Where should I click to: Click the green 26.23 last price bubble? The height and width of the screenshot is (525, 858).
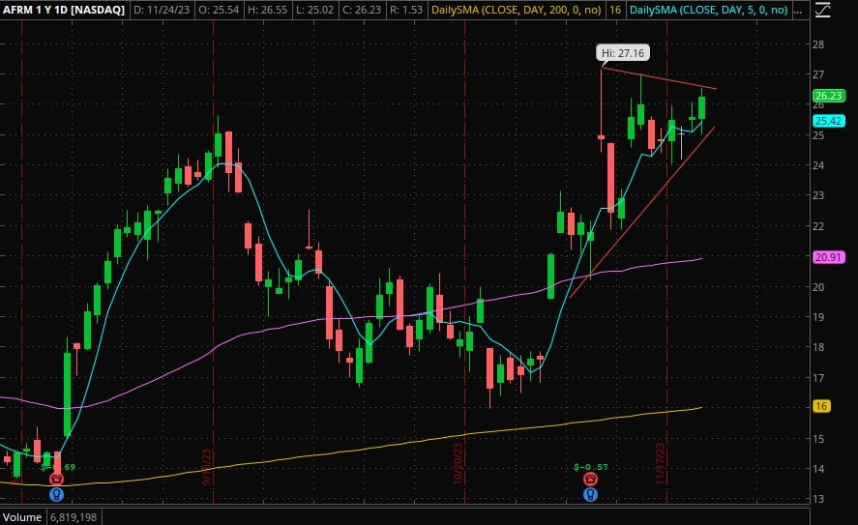point(828,96)
